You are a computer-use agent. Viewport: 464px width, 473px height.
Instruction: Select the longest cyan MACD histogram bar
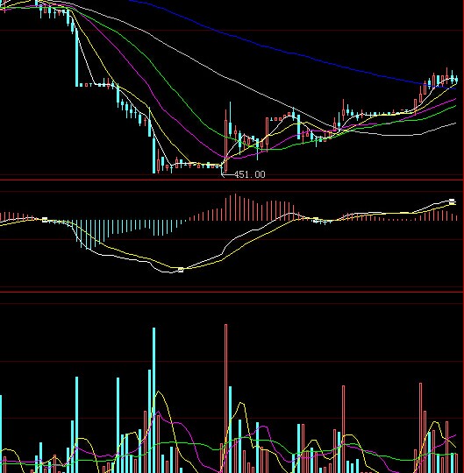click(82, 235)
